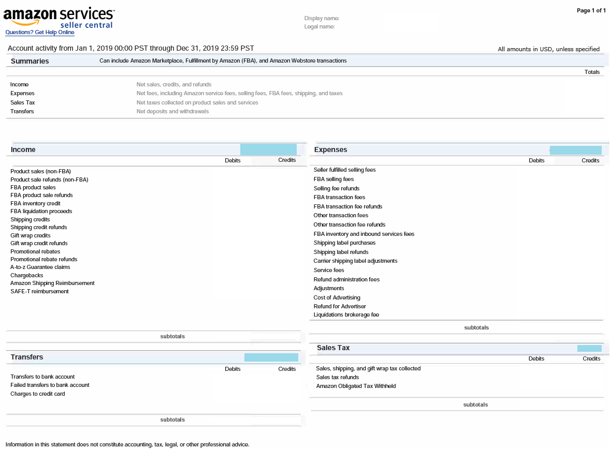This screenshot has height=449, width=611.
Task: Click the Adjustments row under Expenses
Action: 328,289
